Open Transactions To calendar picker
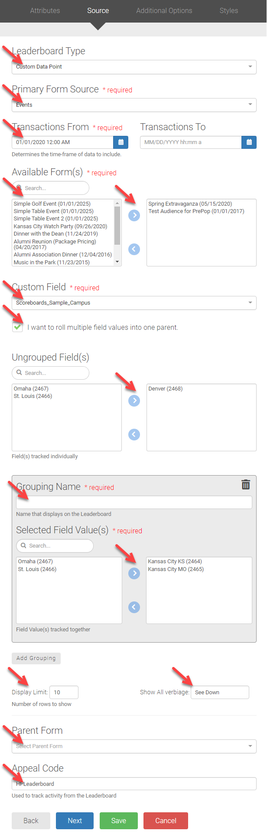This screenshot has width=267, height=834. pyautogui.click(x=249, y=142)
